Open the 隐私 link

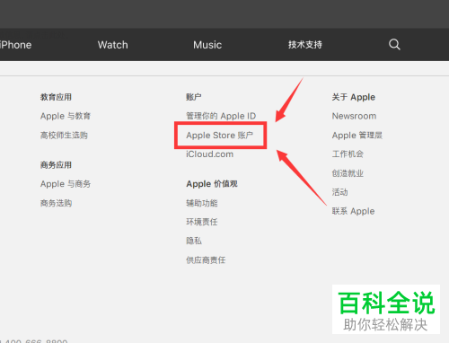(194, 241)
